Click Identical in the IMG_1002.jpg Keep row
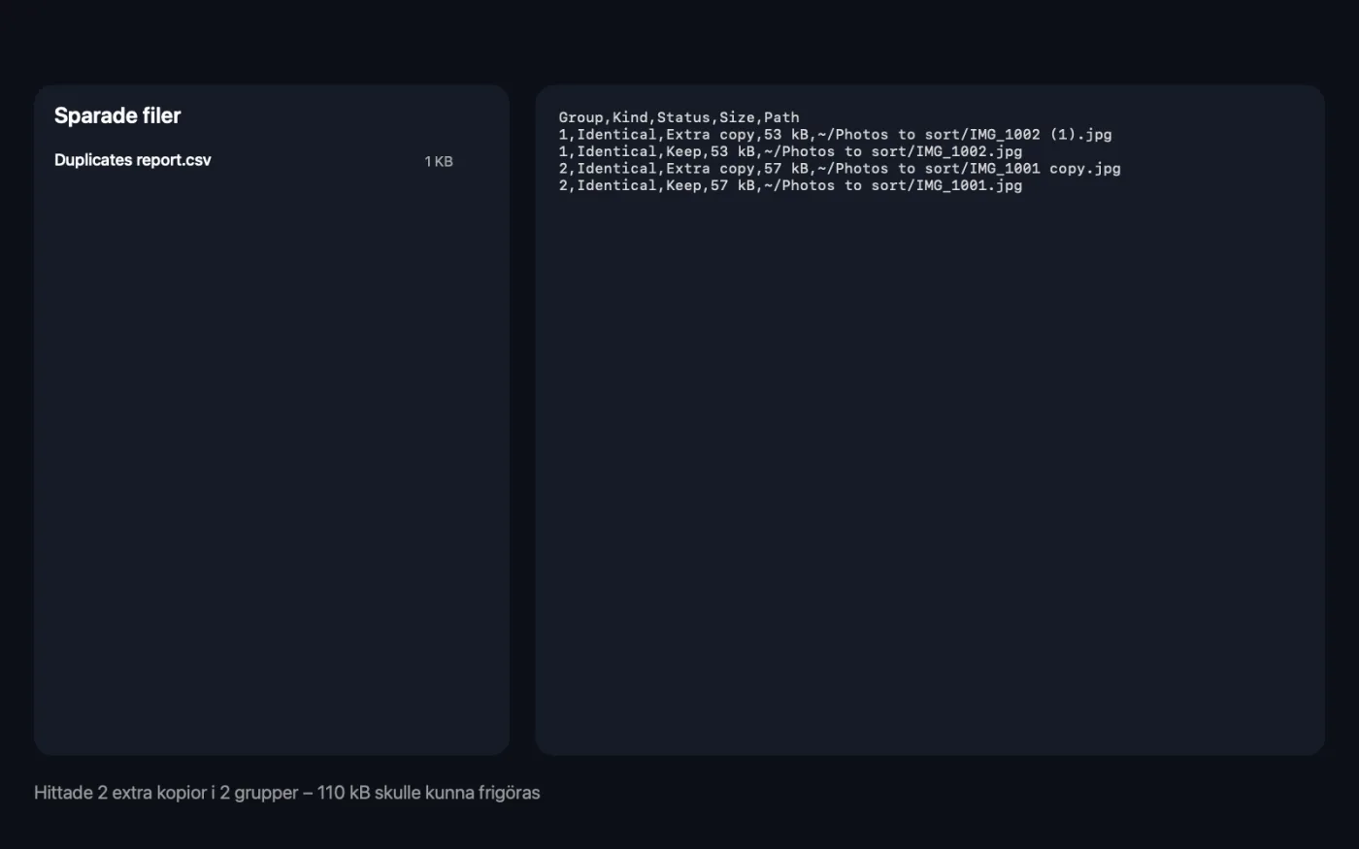 (616, 151)
